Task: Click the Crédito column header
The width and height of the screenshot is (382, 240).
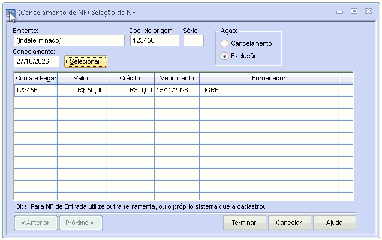Action: coord(130,78)
